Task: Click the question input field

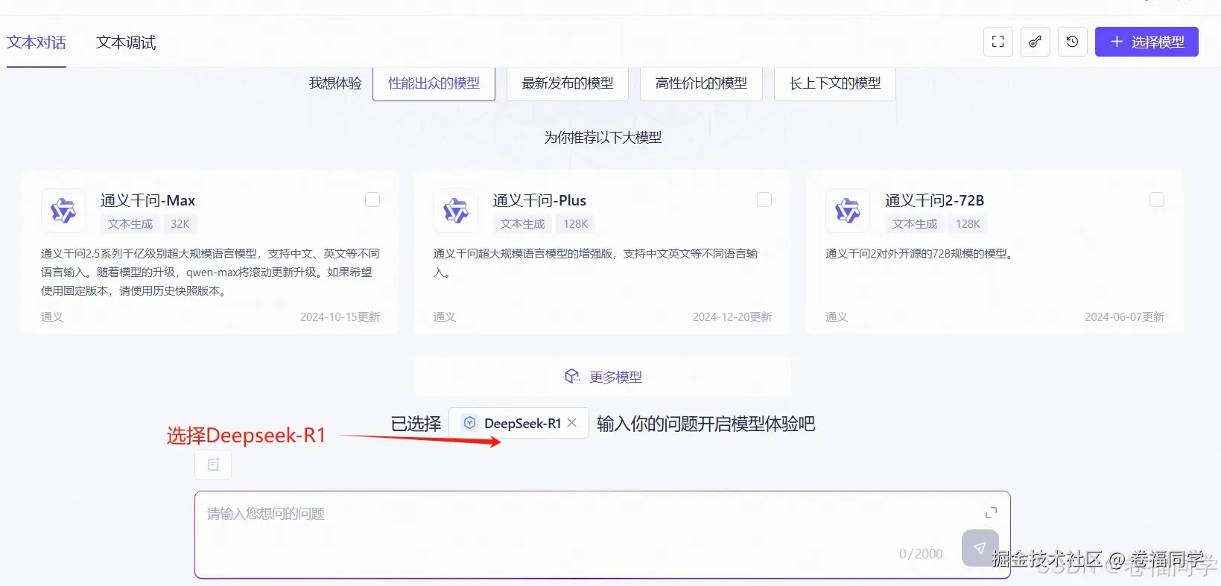Action: (x=602, y=535)
